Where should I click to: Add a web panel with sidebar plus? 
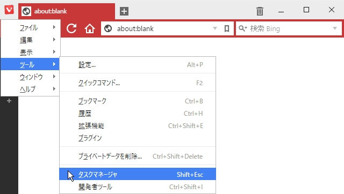pos(9,101)
